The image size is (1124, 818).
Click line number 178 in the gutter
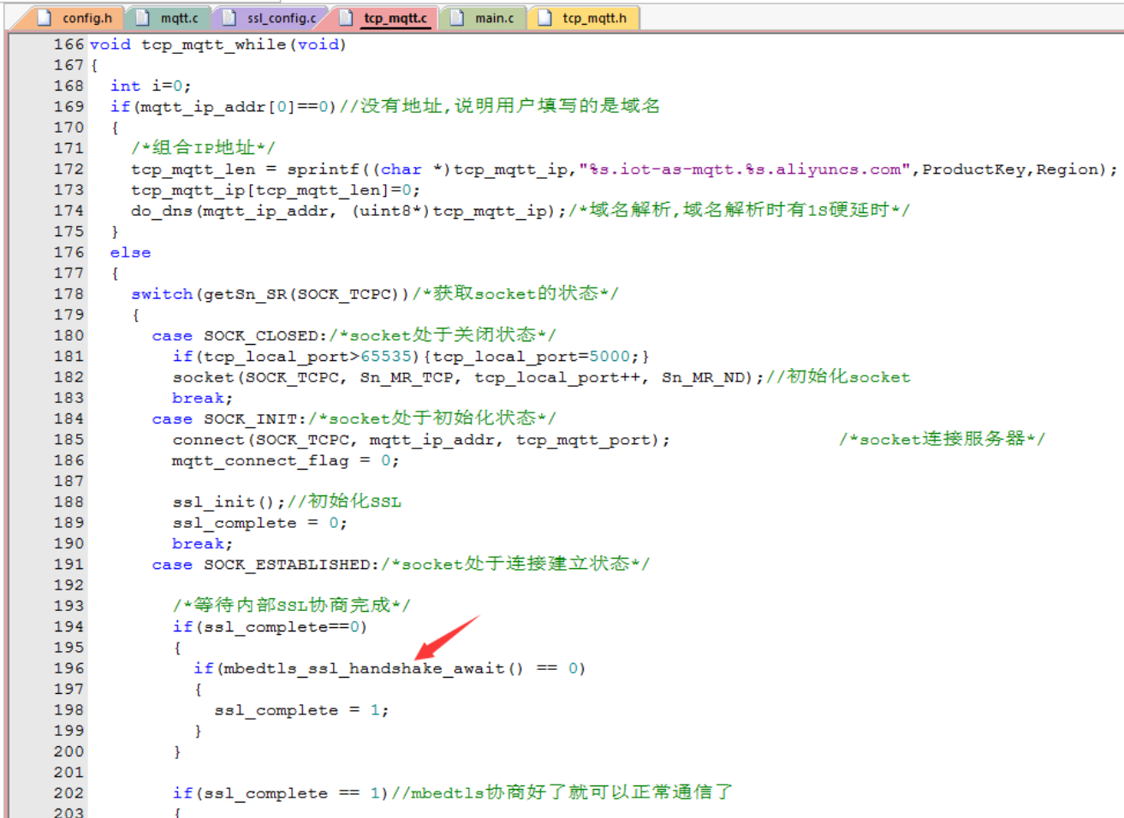68,293
